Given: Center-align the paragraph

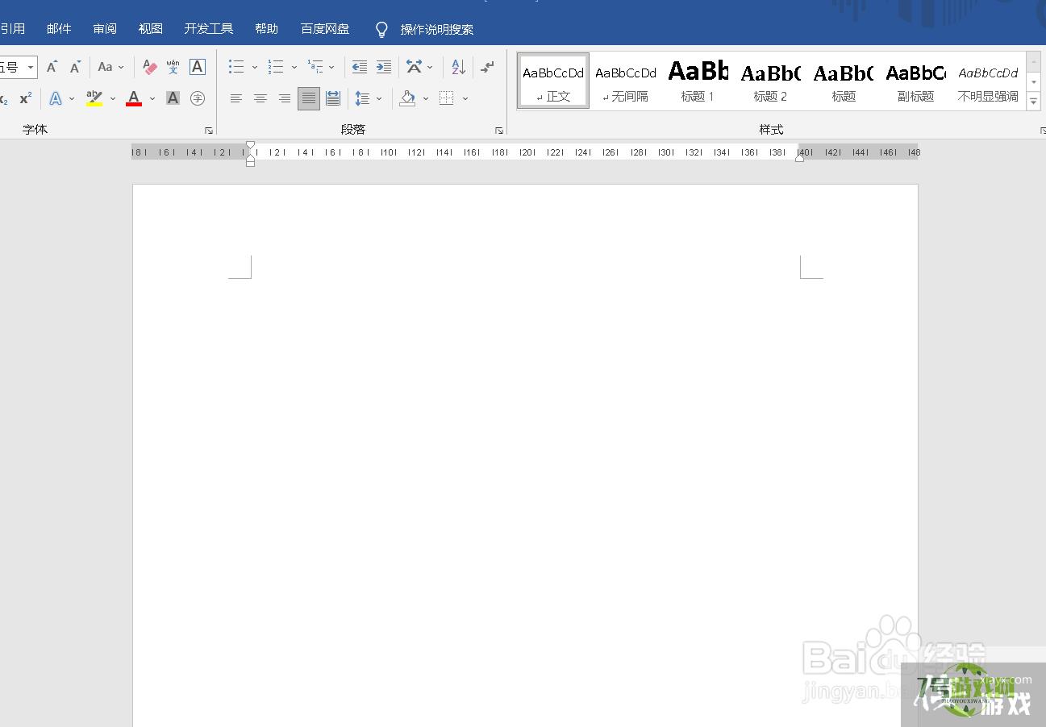Looking at the screenshot, I should 260,98.
